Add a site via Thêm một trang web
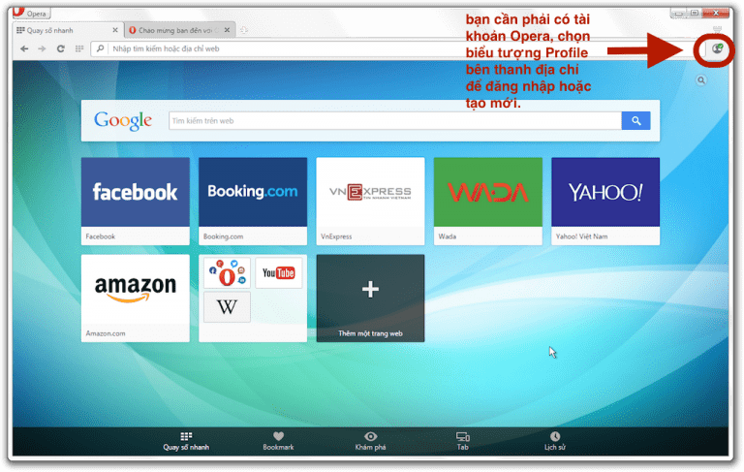 [371, 299]
